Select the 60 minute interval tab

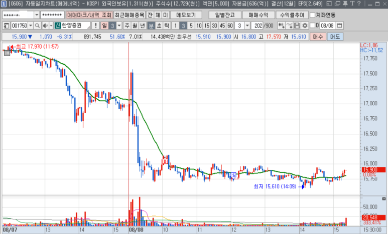(x=230, y=26)
